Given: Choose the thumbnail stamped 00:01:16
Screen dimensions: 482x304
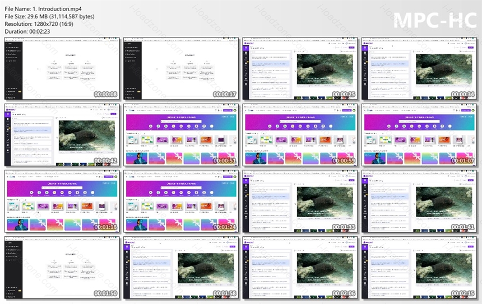Looking at the screenshot, I should point(62,202).
